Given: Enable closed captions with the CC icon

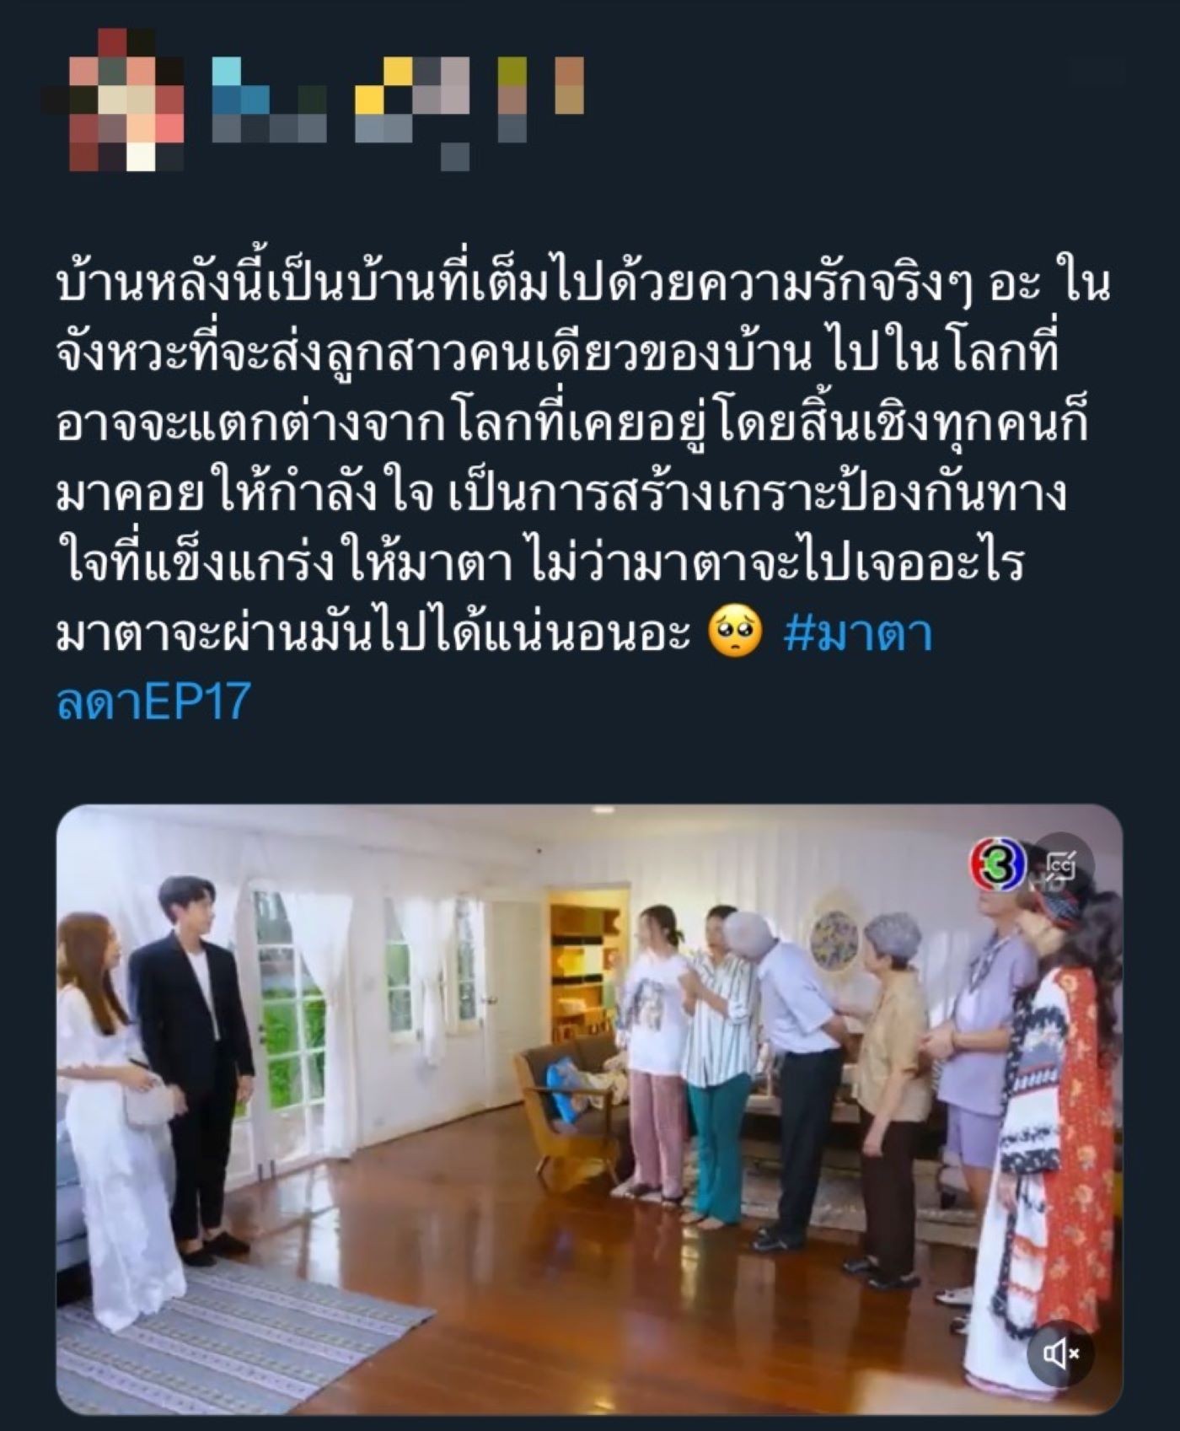Looking at the screenshot, I should [x=1064, y=864].
